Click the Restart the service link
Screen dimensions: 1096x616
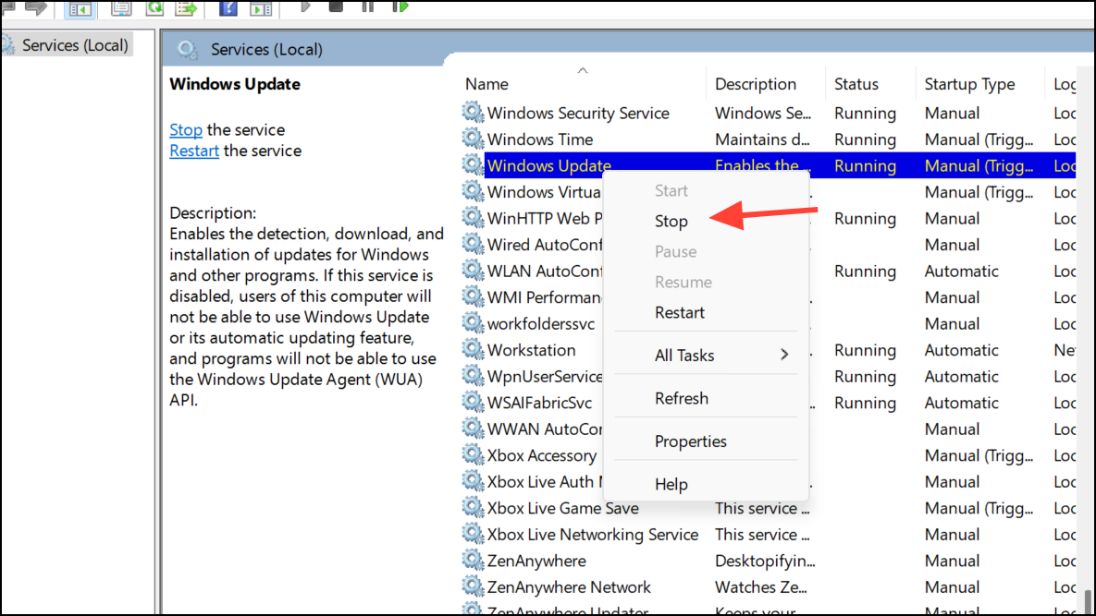[x=194, y=151]
